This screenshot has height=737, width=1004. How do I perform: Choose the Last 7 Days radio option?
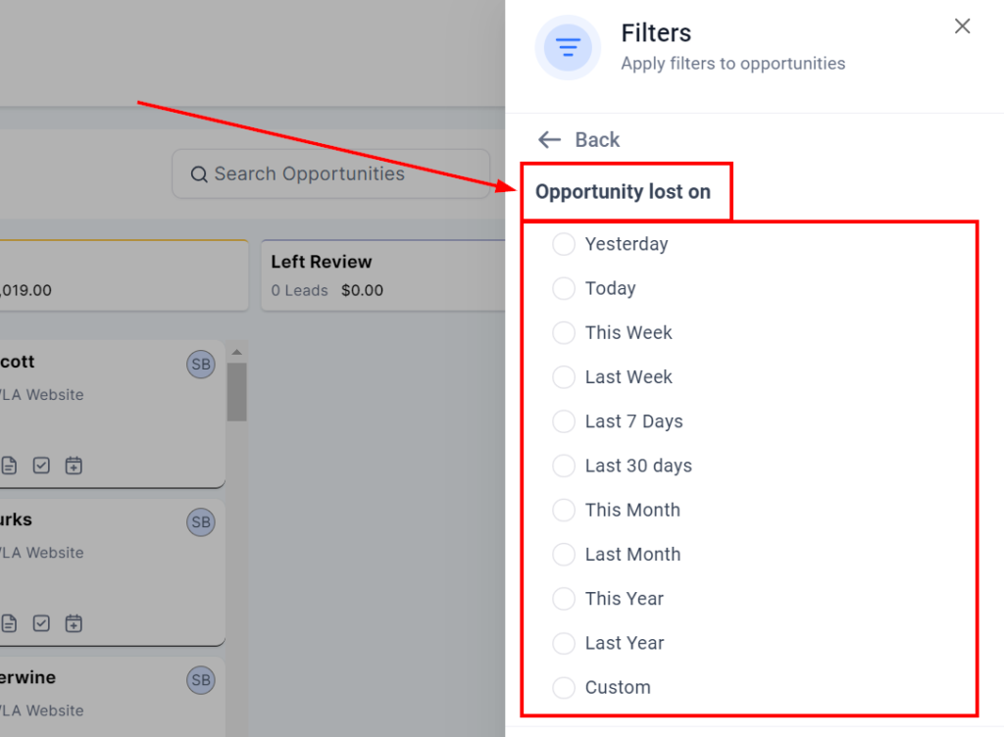tap(564, 421)
